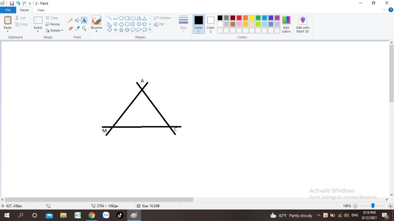
Task: Click the zoom in plus button
Action: pos(390,206)
